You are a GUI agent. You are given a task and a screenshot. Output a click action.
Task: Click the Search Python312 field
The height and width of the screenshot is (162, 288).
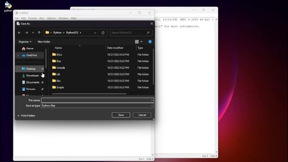pos(131,33)
